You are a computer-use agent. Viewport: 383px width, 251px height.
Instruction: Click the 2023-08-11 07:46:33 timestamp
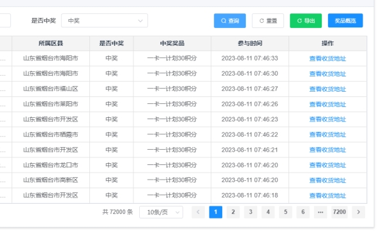coord(250,58)
